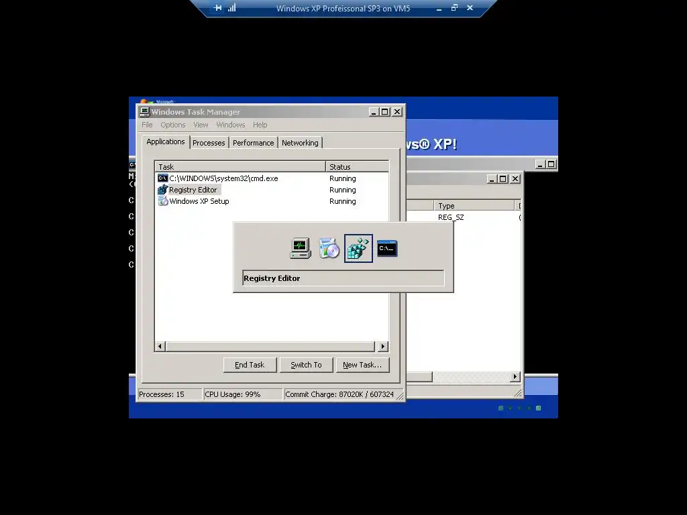Screen dimensions: 687x515
Task: Click the CPU Usage: 99% status text
Action: click(233, 394)
